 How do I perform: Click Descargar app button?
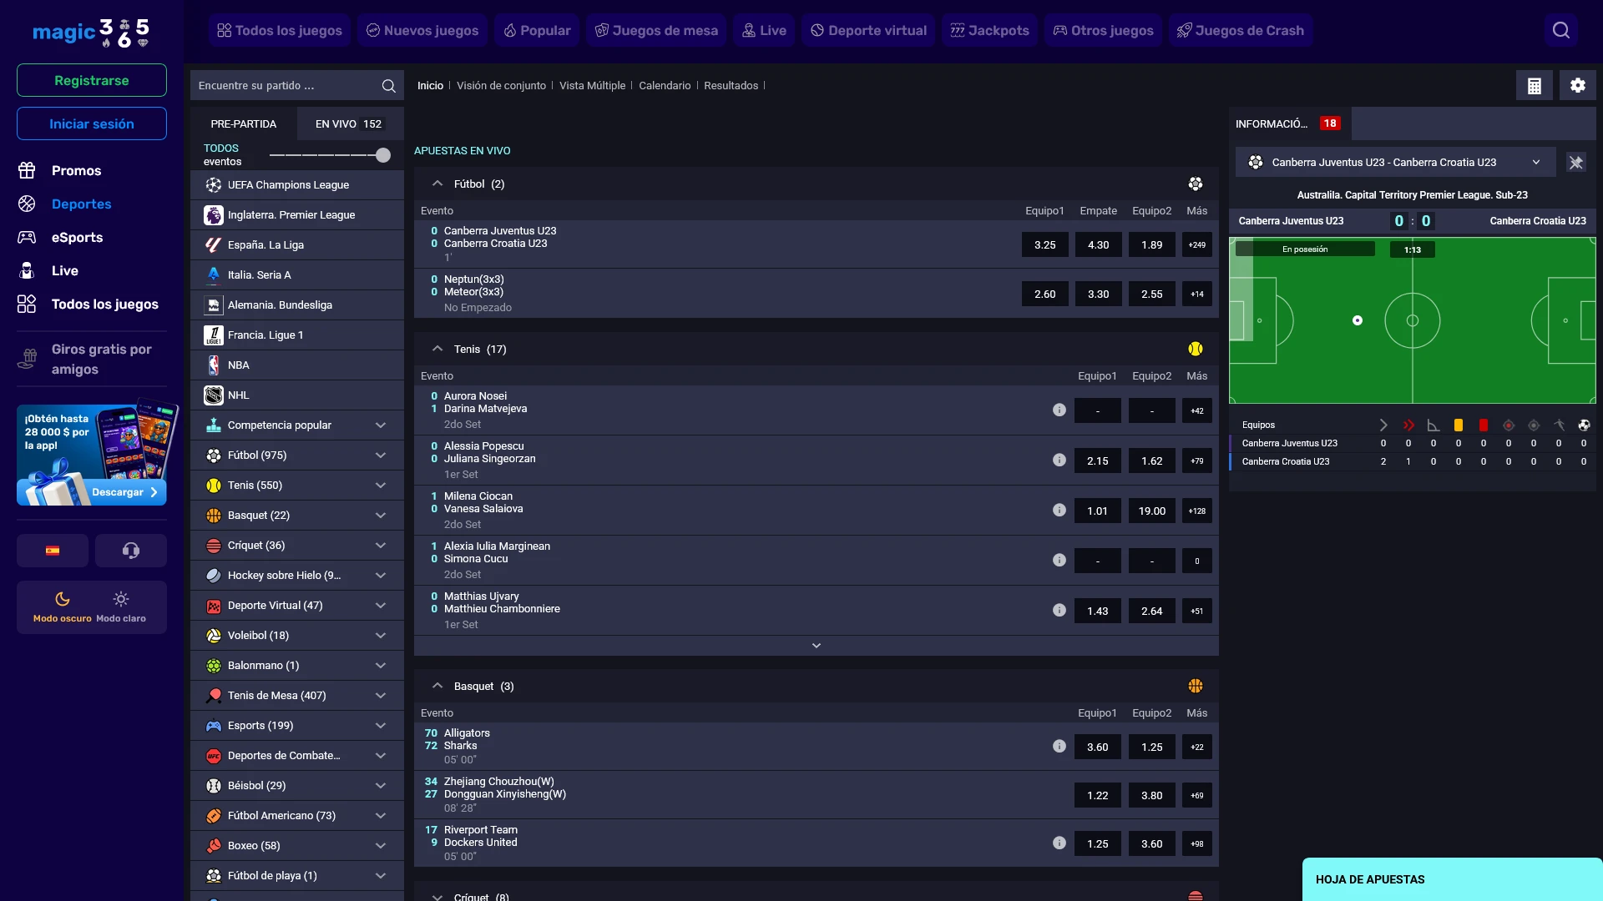(124, 492)
